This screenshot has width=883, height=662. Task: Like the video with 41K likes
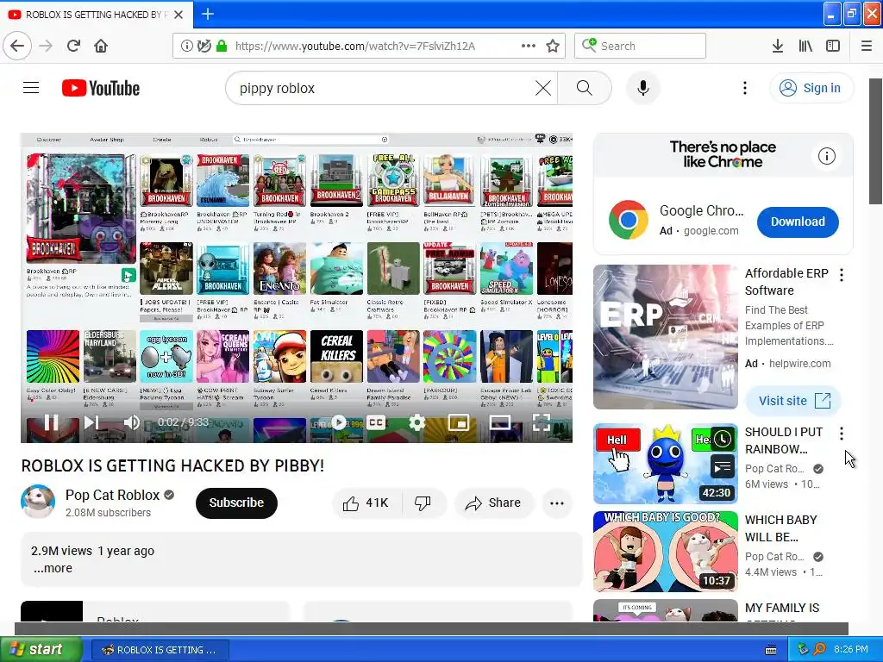pos(366,503)
